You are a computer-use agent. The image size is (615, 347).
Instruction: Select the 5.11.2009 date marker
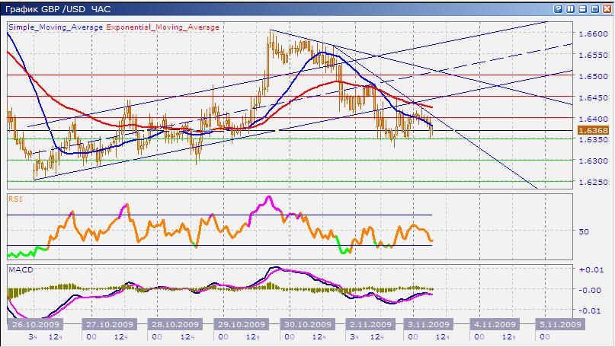pos(560,324)
